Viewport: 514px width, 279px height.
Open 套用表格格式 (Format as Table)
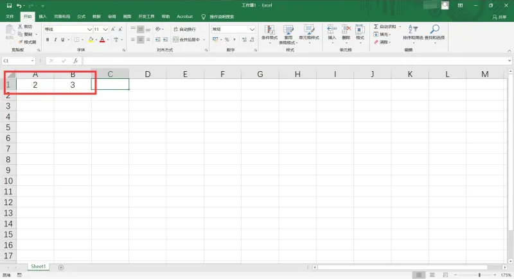(x=288, y=34)
